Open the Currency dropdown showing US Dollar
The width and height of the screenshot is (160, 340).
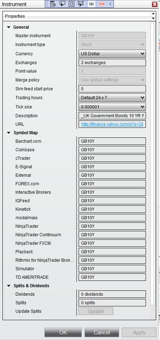coord(112,53)
